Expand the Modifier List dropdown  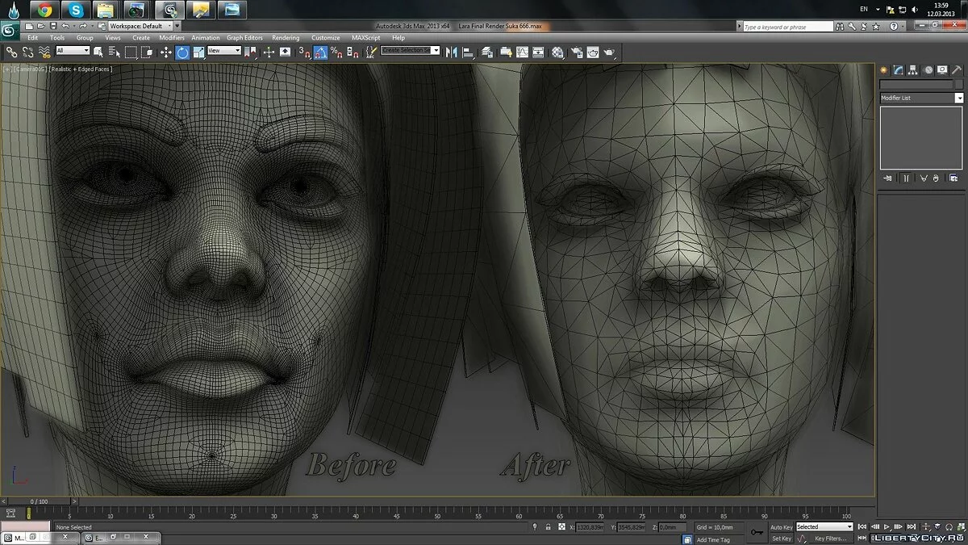[x=958, y=98]
